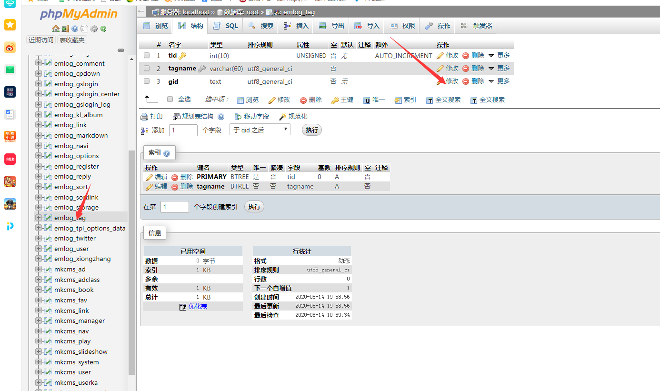
Task: Click help icon next to 索引 heading
Action: click(x=167, y=153)
